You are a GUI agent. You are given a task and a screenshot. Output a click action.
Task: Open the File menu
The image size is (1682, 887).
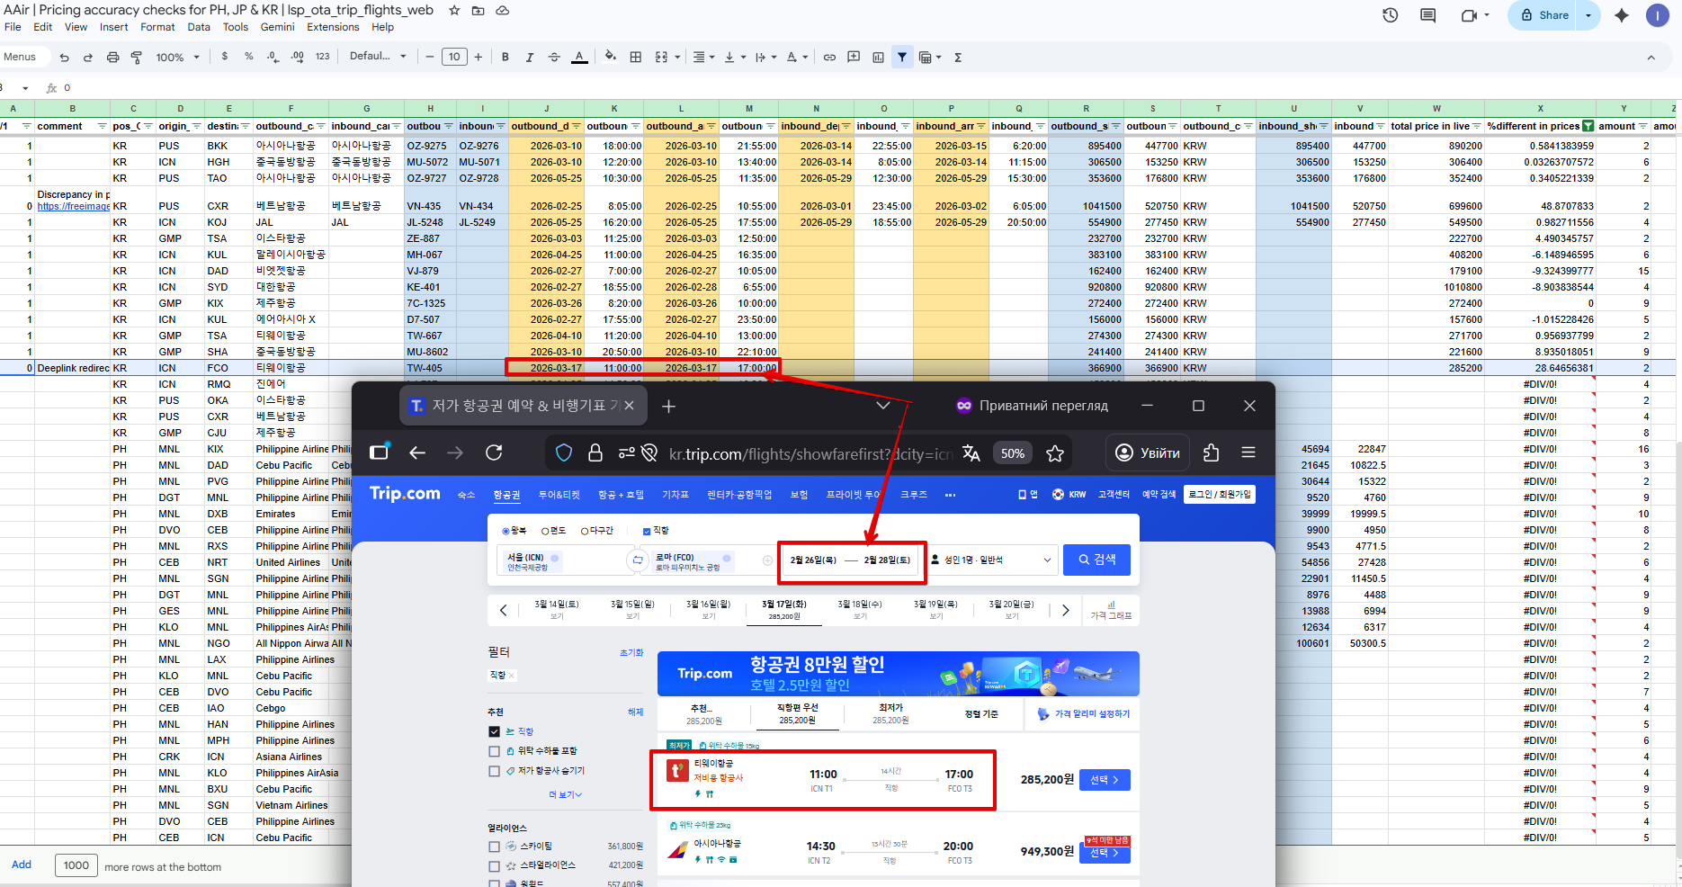click(13, 27)
